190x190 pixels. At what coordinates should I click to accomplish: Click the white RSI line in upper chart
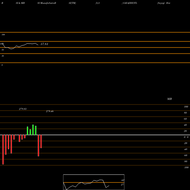(19, 46)
